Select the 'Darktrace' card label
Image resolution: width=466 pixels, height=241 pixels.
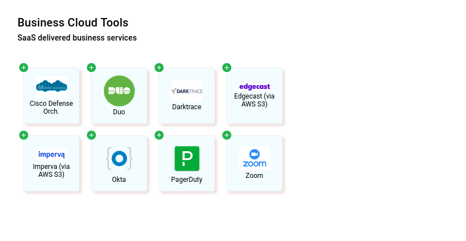click(x=187, y=107)
